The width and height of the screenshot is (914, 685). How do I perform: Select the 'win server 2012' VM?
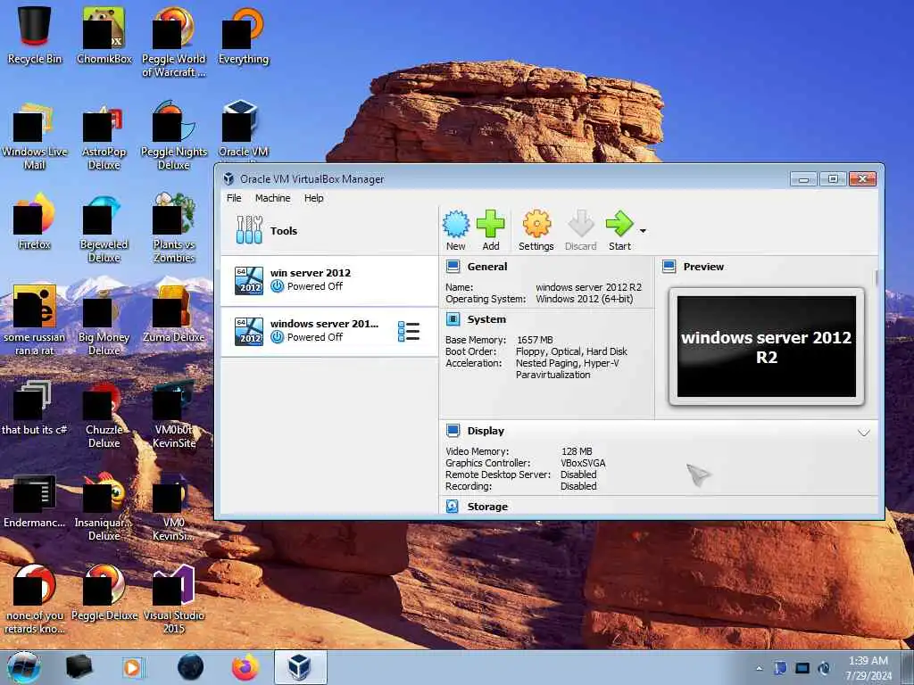pos(329,280)
